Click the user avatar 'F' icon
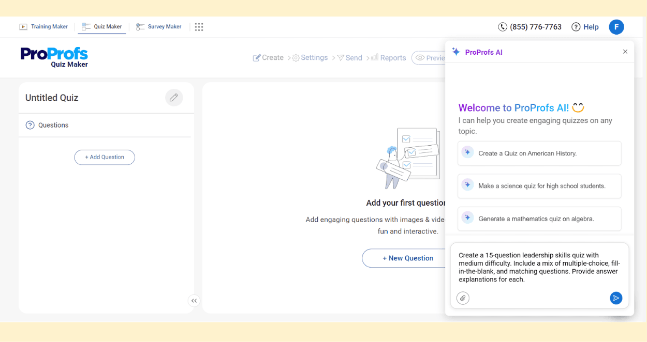The image size is (647, 342). coord(616,27)
